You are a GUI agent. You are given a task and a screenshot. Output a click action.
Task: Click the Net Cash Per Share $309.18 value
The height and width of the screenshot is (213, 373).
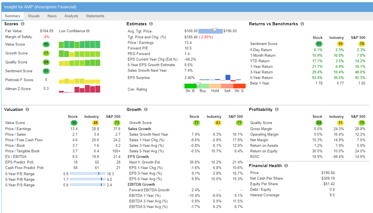click(328, 179)
